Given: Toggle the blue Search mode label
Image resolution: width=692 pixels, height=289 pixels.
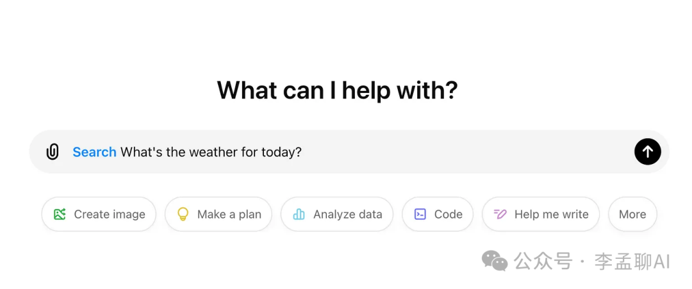Looking at the screenshot, I should [x=94, y=152].
